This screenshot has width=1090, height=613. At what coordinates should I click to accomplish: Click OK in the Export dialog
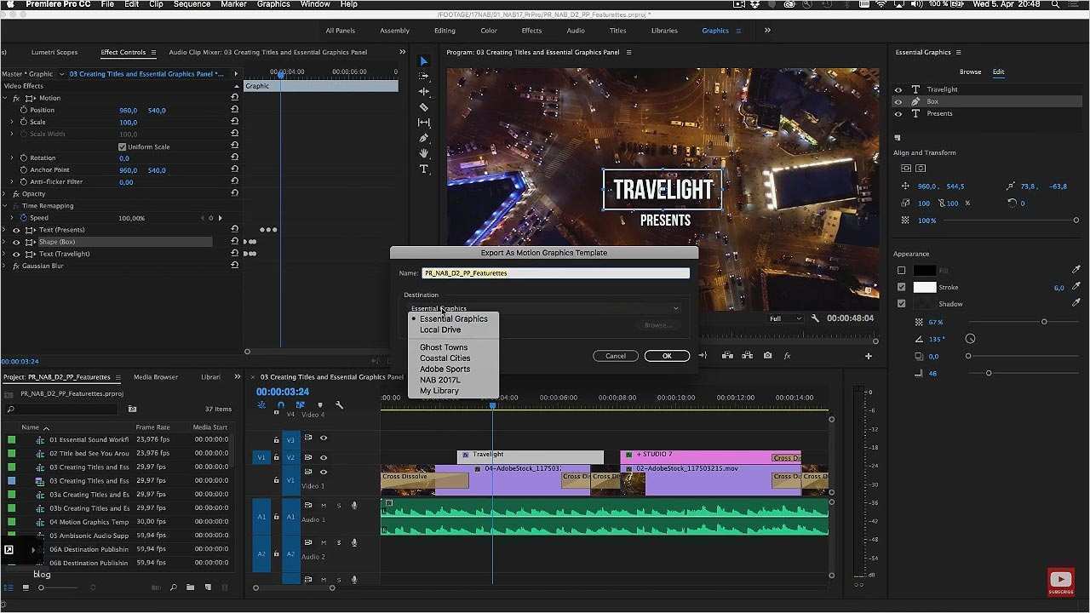pyautogui.click(x=667, y=355)
